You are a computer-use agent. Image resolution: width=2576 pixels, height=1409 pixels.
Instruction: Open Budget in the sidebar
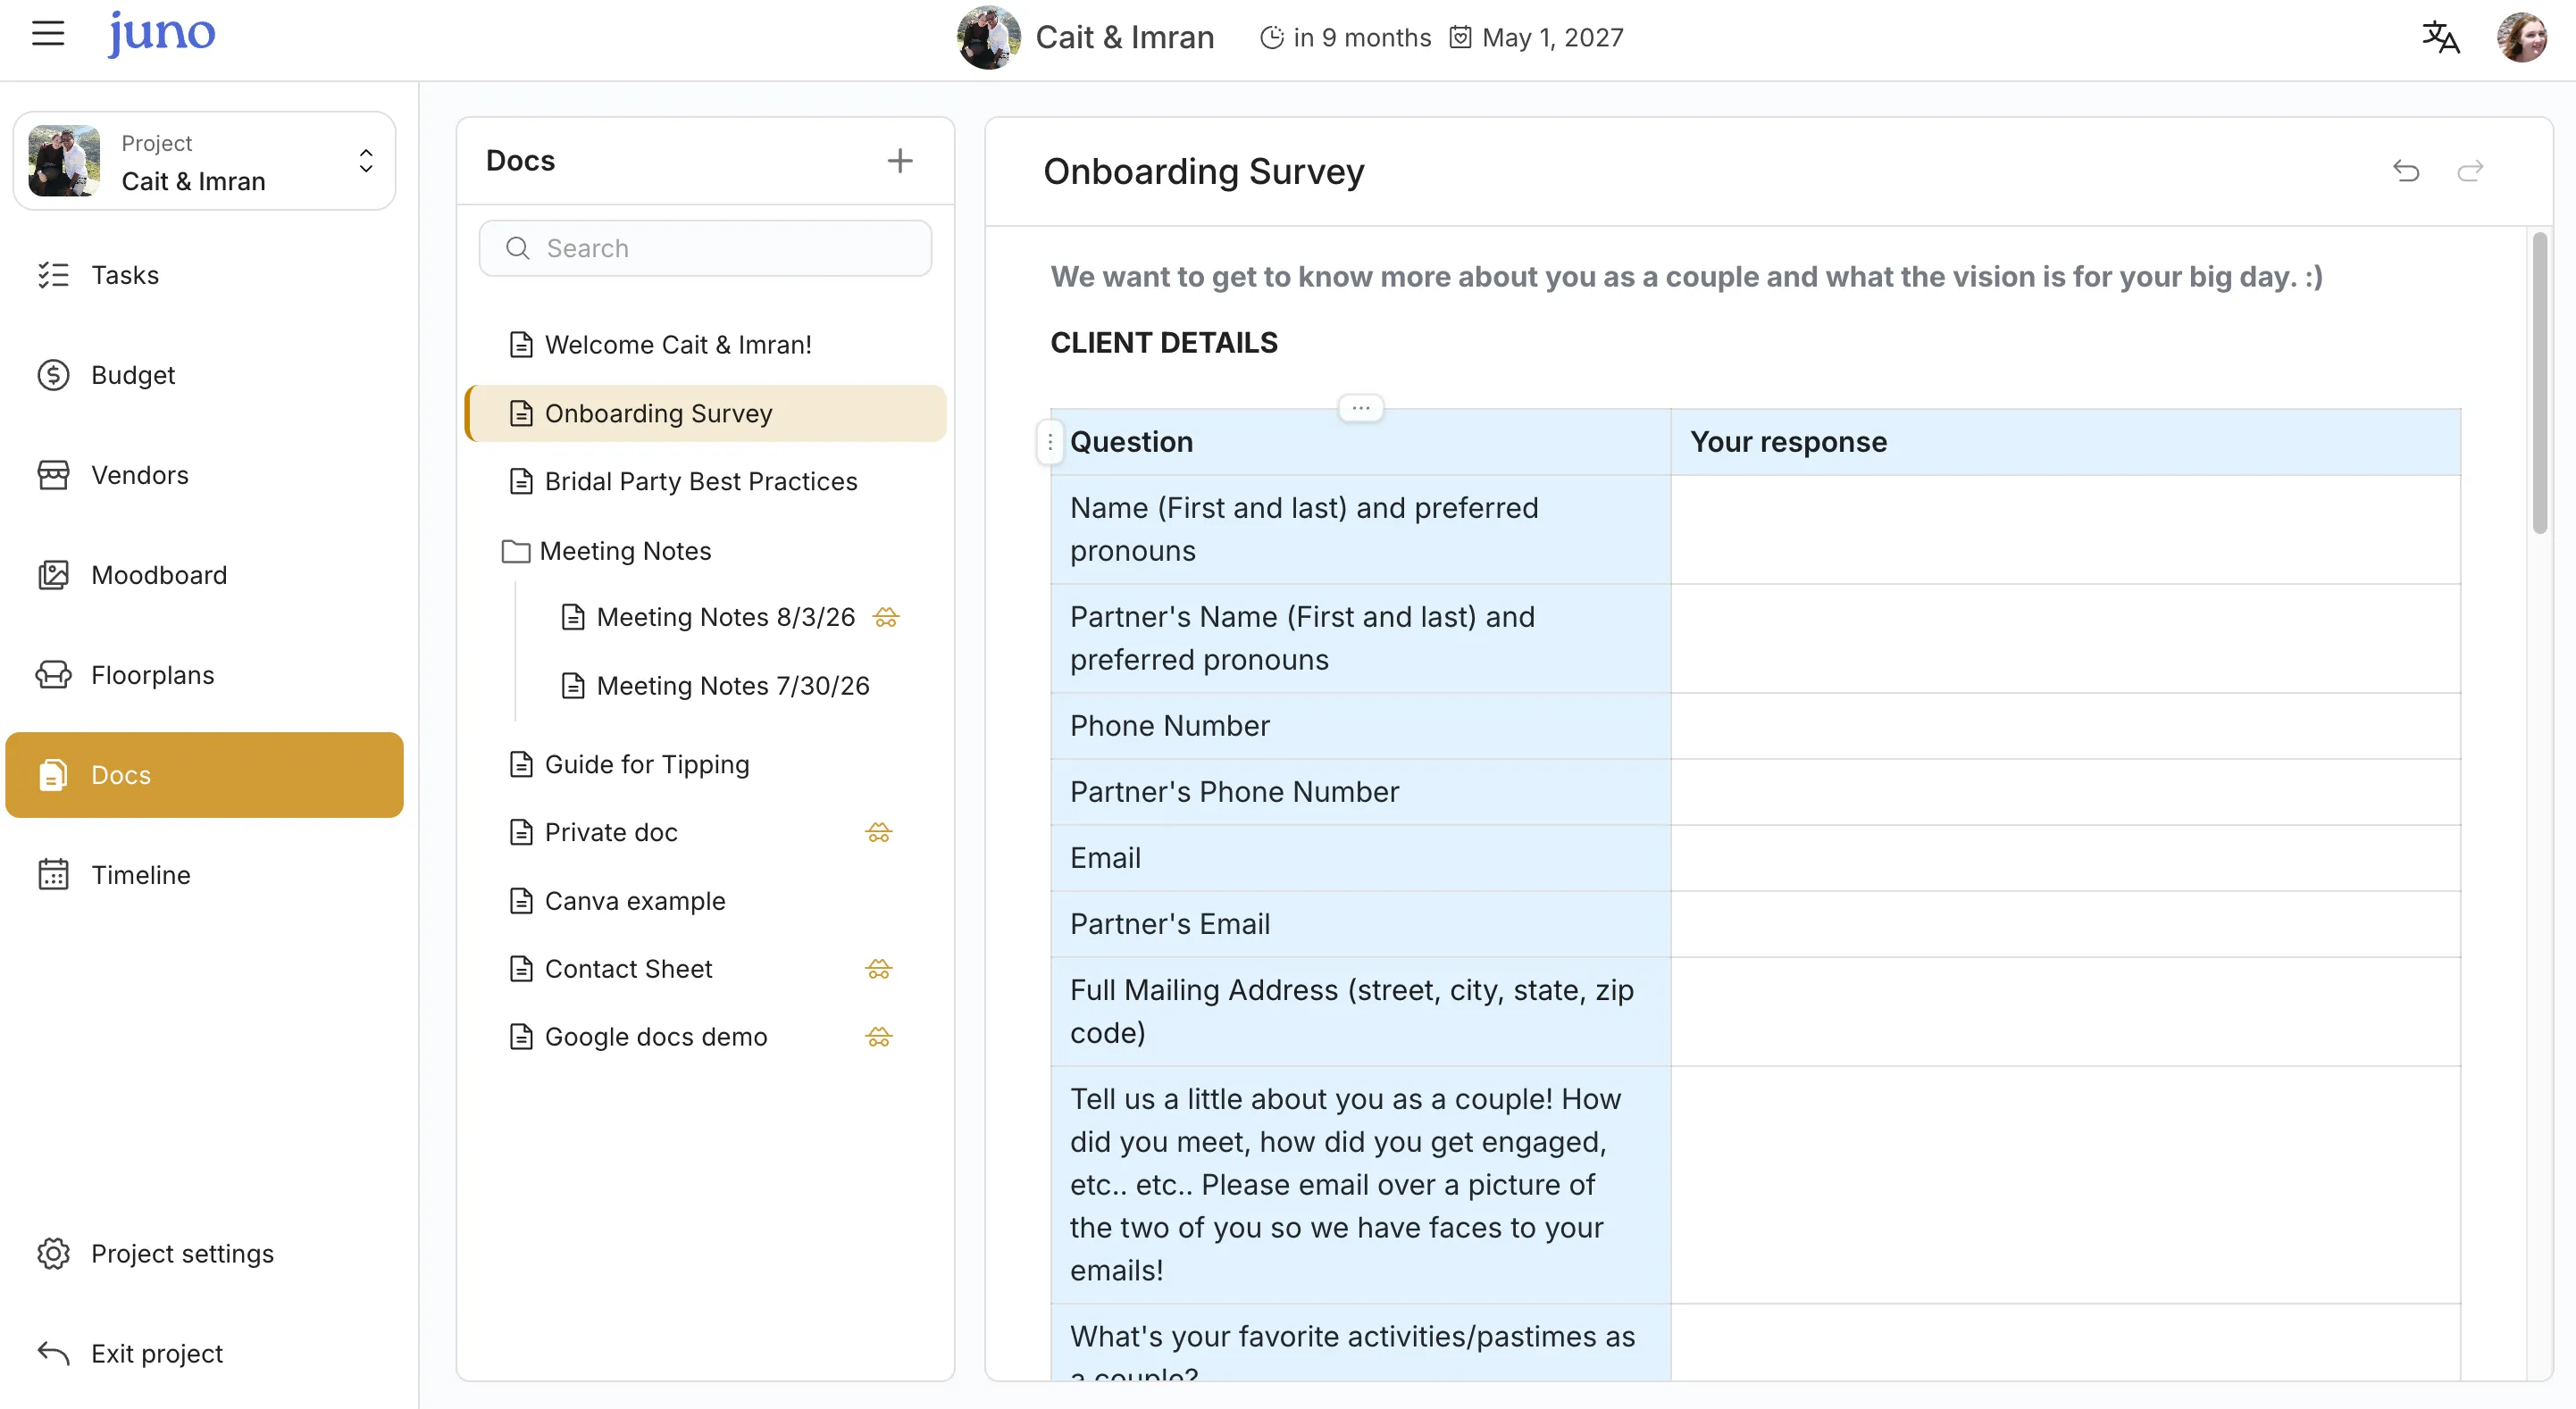click(x=205, y=375)
